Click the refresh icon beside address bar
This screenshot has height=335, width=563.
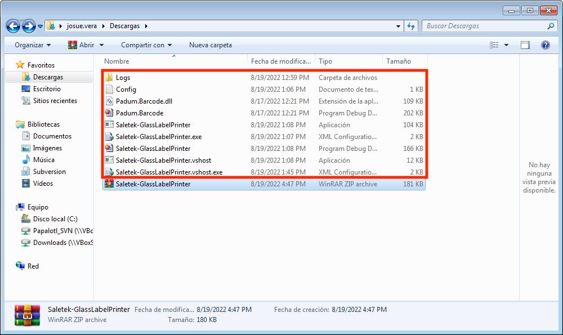pyautogui.click(x=411, y=26)
